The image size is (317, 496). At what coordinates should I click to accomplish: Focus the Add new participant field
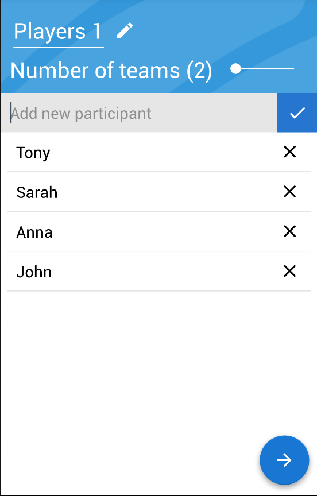[139, 113]
